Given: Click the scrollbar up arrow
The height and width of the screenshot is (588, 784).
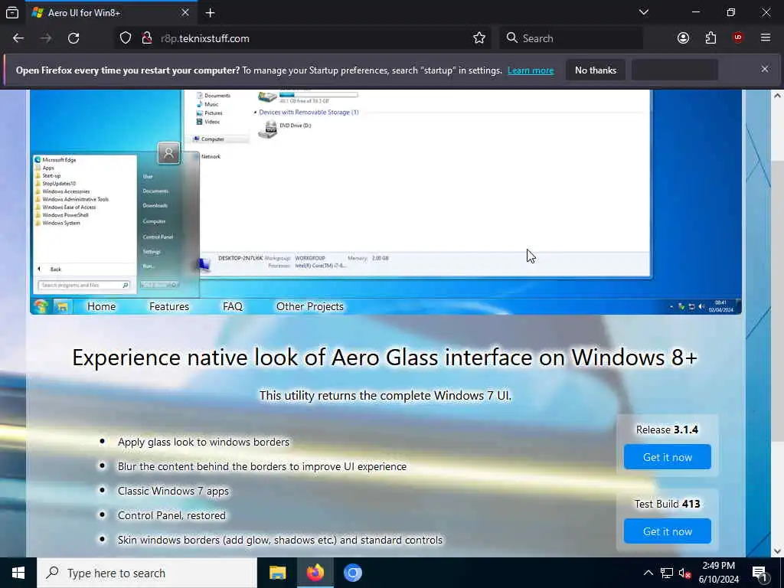Looking at the screenshot, I should [777, 96].
